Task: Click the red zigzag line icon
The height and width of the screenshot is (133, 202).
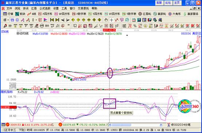Action: click(117, 20)
